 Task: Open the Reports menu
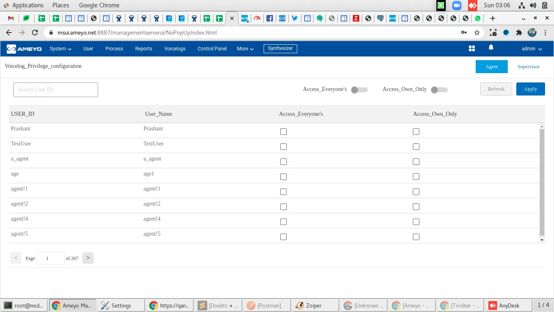144,49
